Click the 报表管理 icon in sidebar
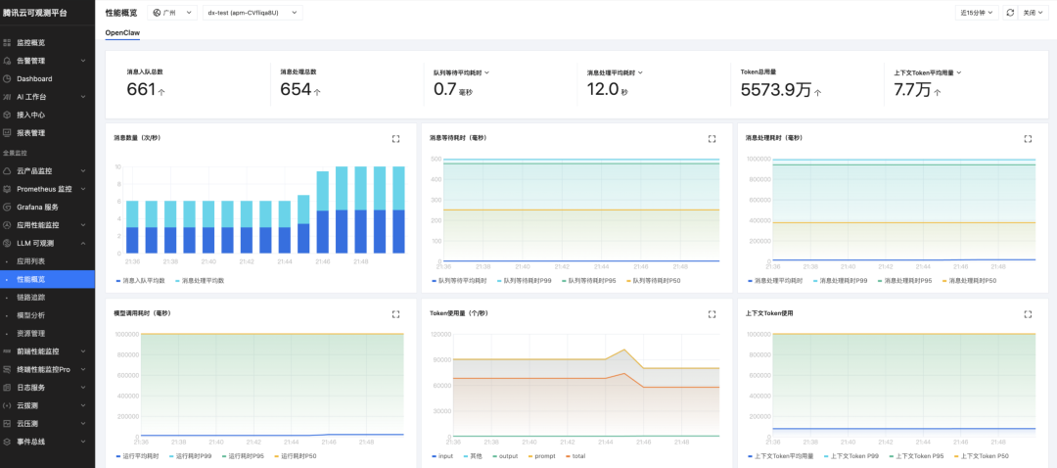This screenshot has width=1057, height=468. coord(7,133)
